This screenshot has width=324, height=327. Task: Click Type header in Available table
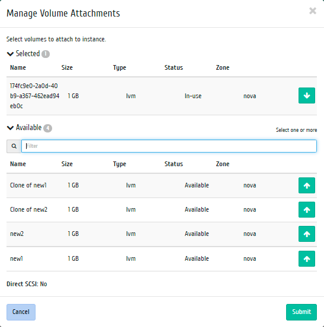coord(120,164)
